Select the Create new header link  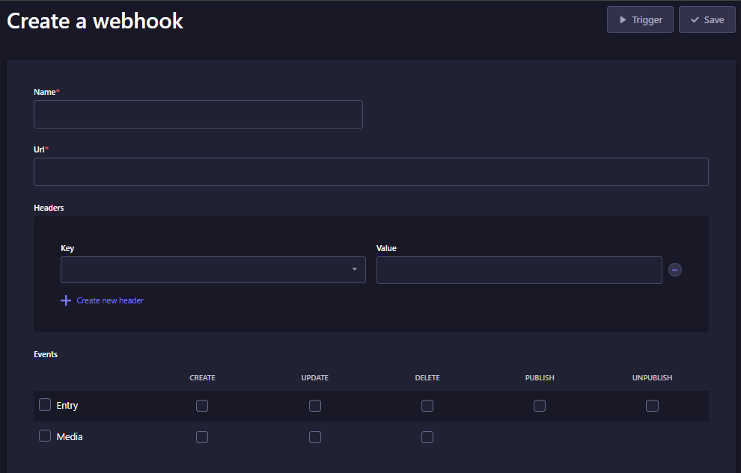110,300
